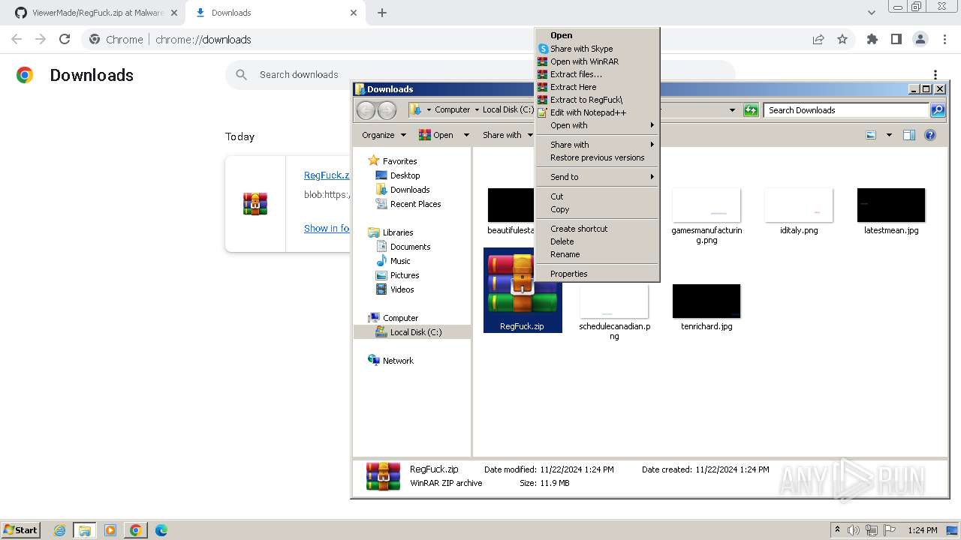Screen dimensions: 961x540
Task: Click search icon in Search downloads
Action: pyautogui.click(x=242, y=74)
